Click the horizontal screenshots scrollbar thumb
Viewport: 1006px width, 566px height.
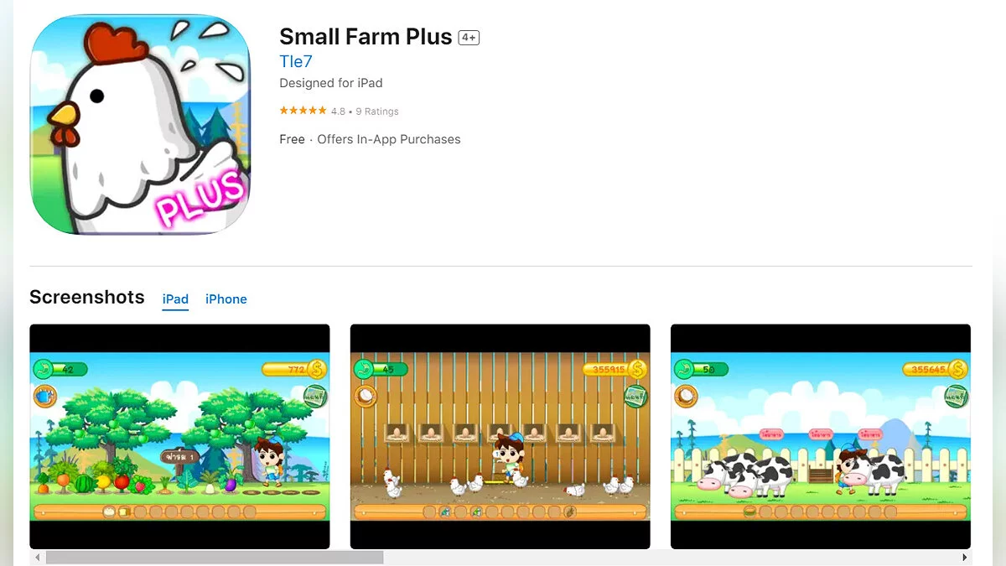click(215, 557)
